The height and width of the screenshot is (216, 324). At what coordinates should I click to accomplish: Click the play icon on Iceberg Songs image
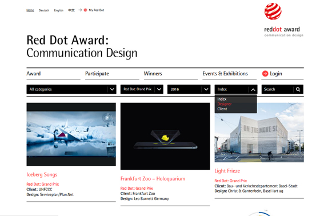coord(107,118)
